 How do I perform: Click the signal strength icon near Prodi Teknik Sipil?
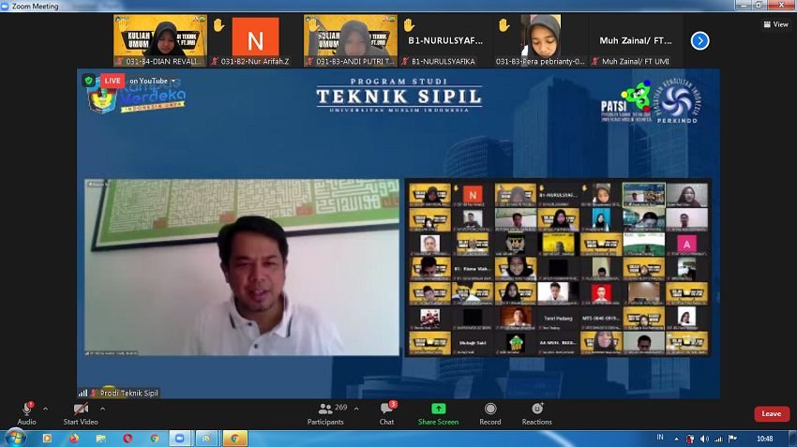(83, 393)
